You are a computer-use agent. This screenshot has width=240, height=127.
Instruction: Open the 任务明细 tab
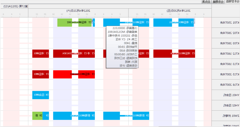(x=218, y=2)
